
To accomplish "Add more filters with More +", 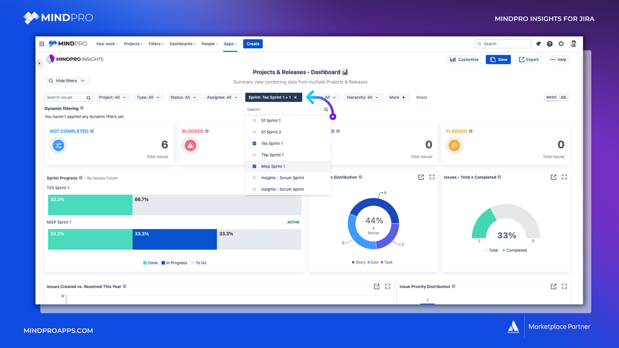I will pos(398,97).
